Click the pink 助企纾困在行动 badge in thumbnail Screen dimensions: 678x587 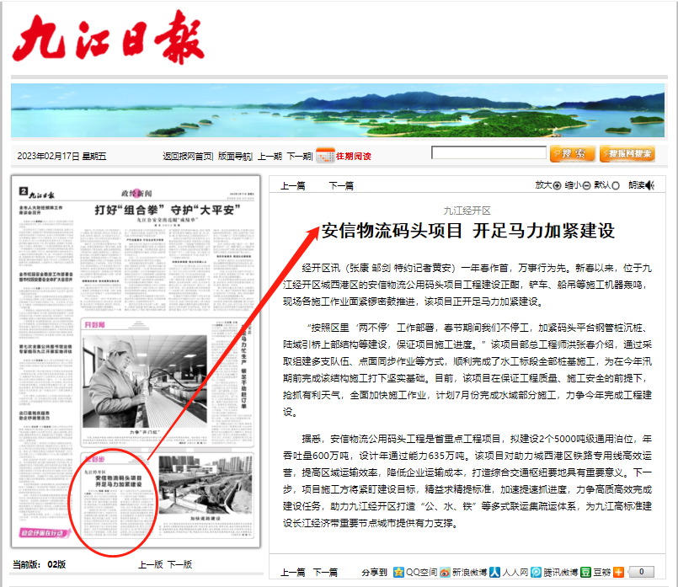(x=45, y=533)
